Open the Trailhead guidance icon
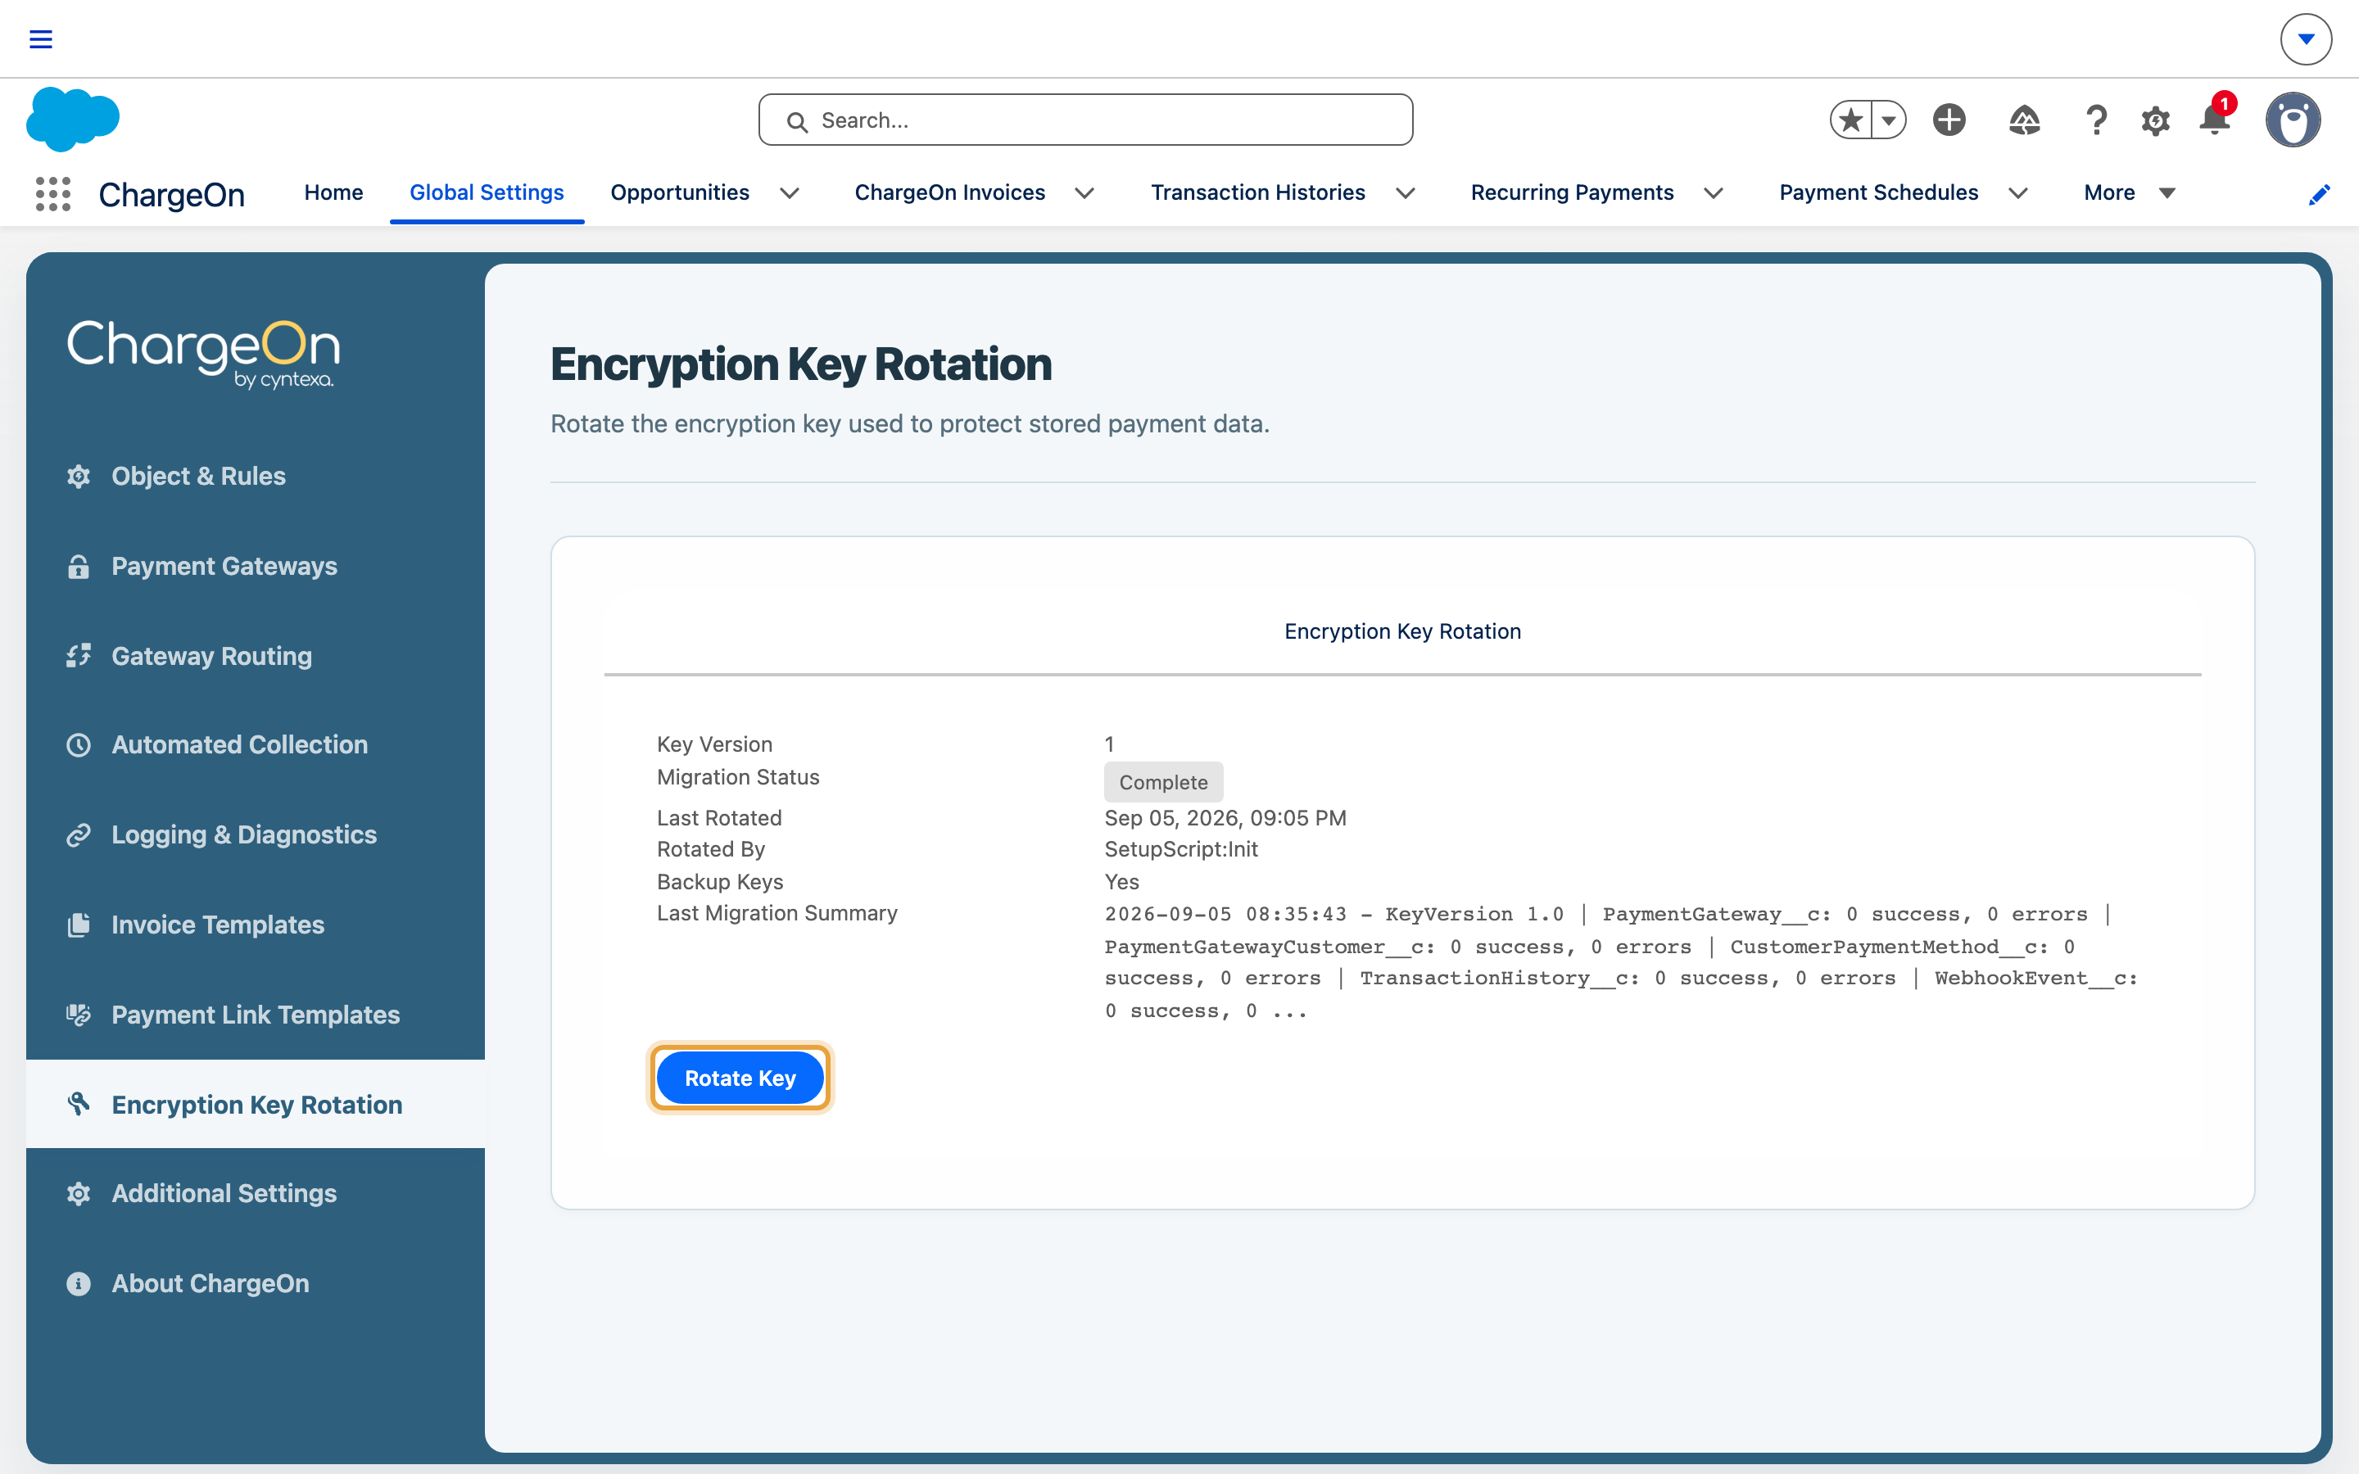 click(x=2025, y=120)
